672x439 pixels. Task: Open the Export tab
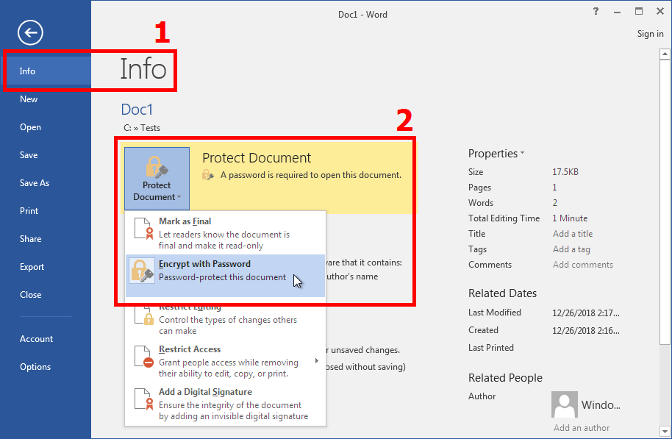coord(46,267)
